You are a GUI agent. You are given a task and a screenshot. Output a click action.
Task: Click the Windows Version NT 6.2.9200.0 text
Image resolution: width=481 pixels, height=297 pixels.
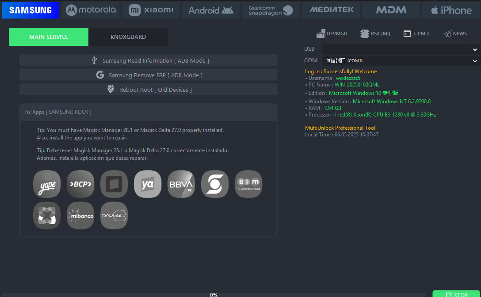coord(392,102)
